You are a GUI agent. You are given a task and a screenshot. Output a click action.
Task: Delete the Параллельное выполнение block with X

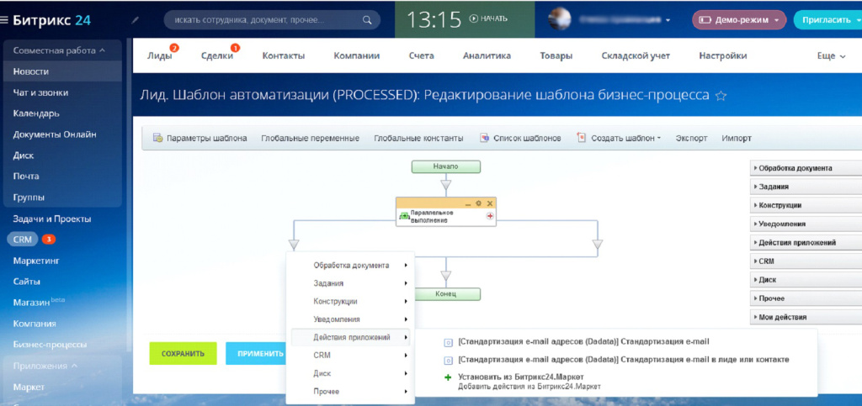[490, 203]
